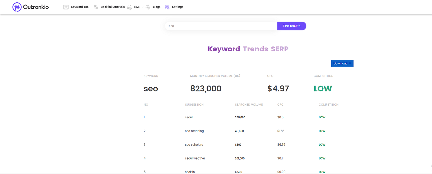The height and width of the screenshot is (174, 432).
Task: Click the Backlink Analysis chain icon
Action: pos(96,7)
